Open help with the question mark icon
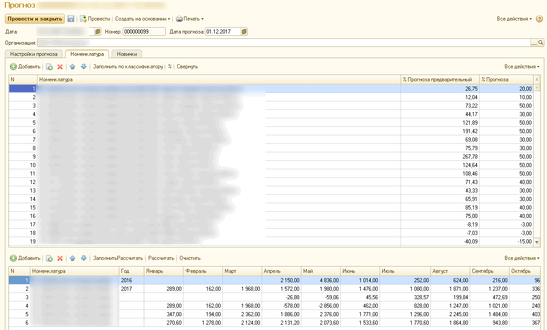547x330 pixels. tap(539, 19)
